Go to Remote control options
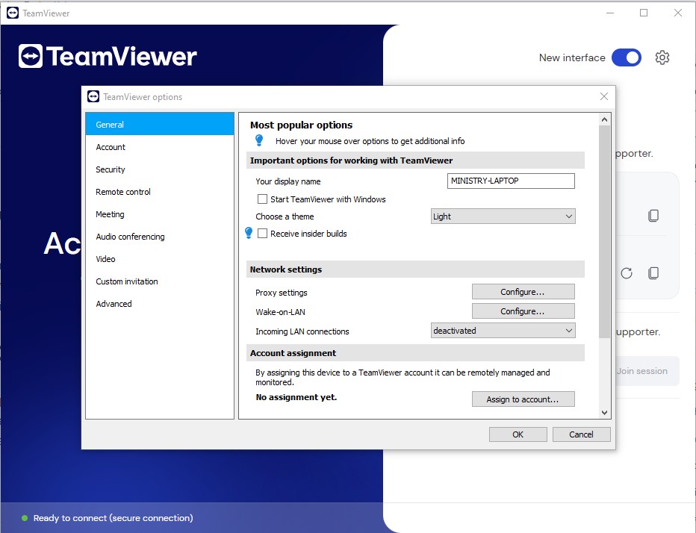The height and width of the screenshot is (533, 696). (160, 192)
